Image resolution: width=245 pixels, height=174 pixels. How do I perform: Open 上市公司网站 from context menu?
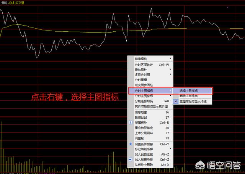pyautogui.click(x=150, y=133)
